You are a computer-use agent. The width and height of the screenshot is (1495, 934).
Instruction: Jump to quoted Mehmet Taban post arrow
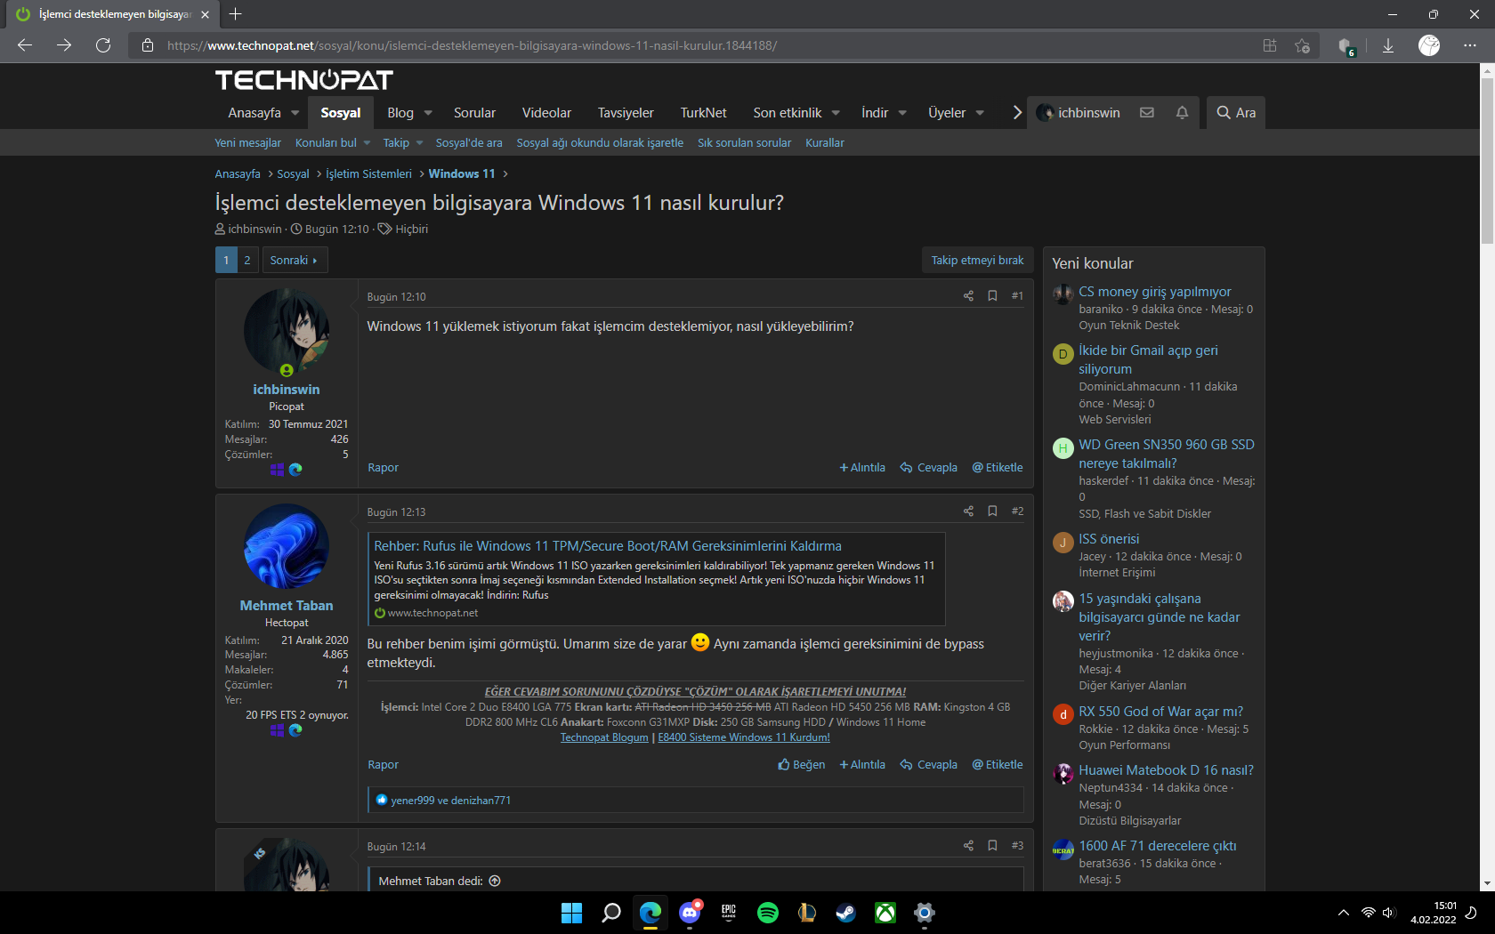click(495, 881)
